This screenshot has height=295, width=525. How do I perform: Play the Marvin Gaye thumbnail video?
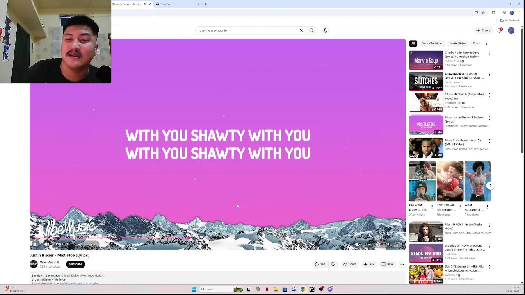click(x=426, y=60)
